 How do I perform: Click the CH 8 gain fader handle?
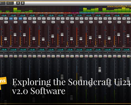coord(43,39)
